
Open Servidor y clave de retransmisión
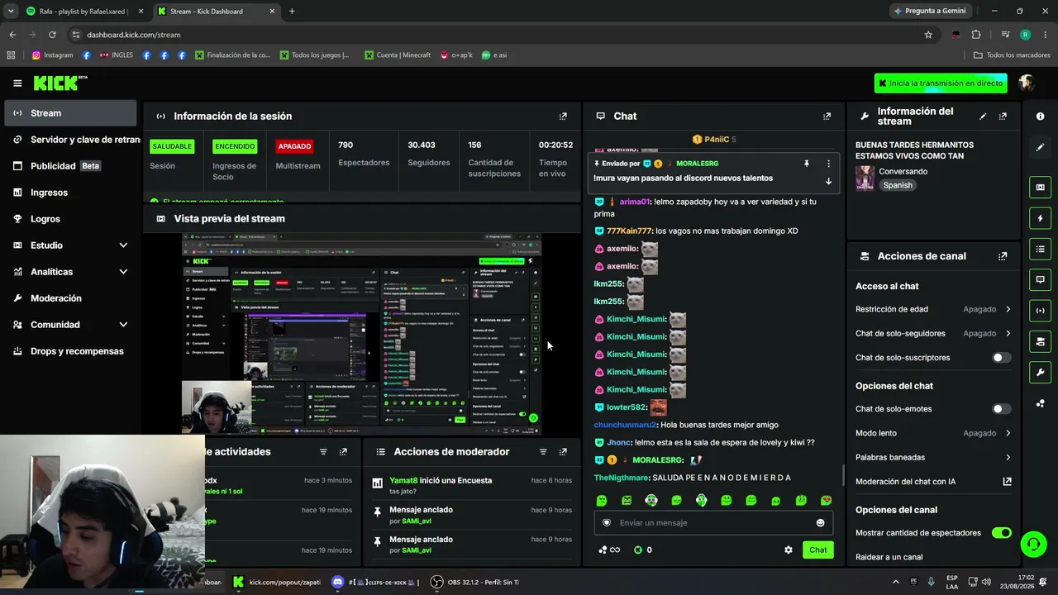(71, 140)
